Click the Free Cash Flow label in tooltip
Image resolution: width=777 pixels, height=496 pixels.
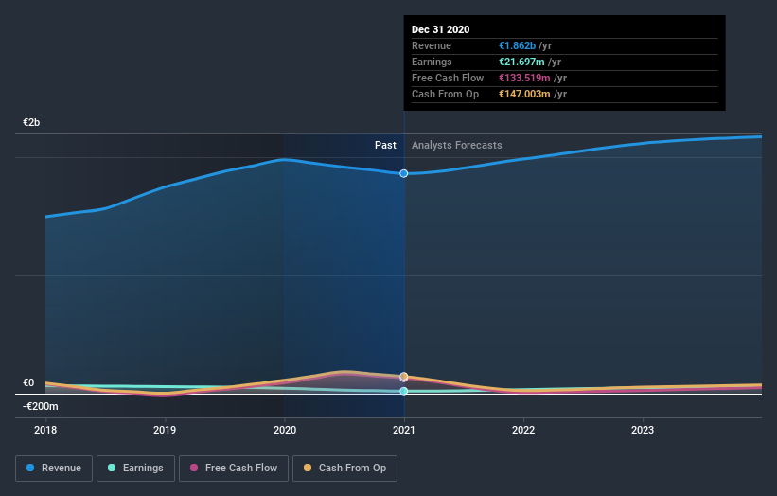point(448,78)
